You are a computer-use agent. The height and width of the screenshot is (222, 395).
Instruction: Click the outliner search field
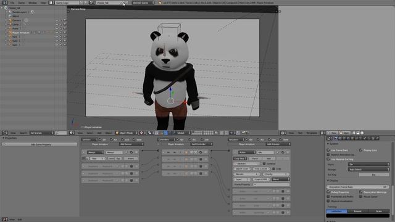pyautogui.click(x=61, y=133)
